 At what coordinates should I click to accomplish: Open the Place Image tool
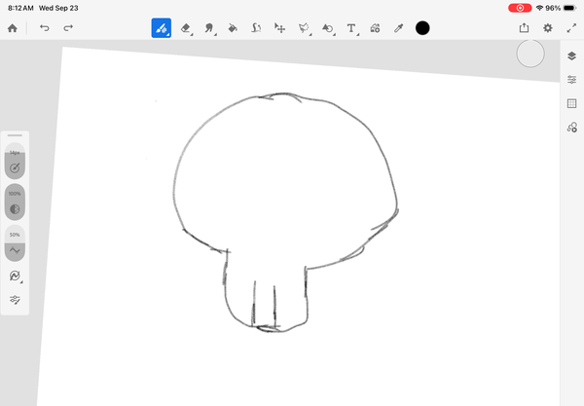[x=375, y=28]
